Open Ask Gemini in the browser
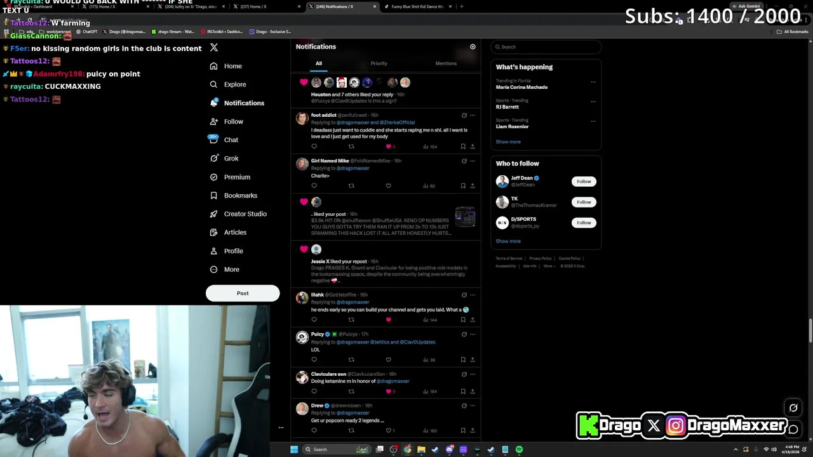Screen dimensions: 813x457 (x=746, y=6)
